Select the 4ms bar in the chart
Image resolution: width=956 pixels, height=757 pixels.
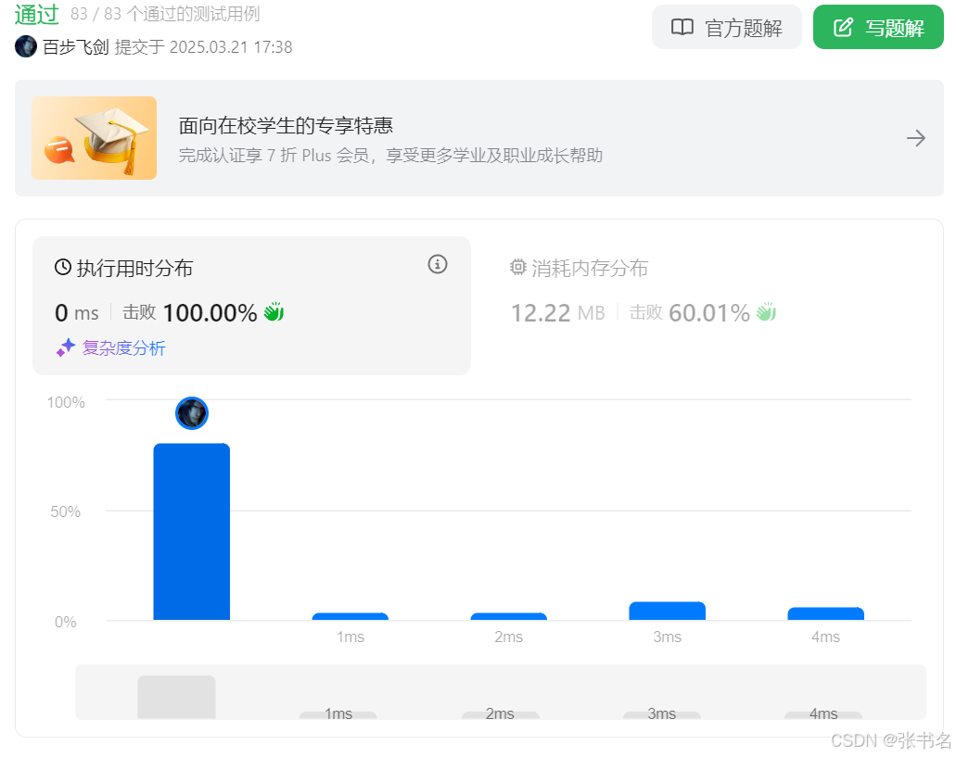point(825,614)
